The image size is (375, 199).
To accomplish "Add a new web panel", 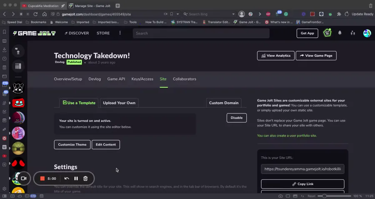I will [4, 164].
